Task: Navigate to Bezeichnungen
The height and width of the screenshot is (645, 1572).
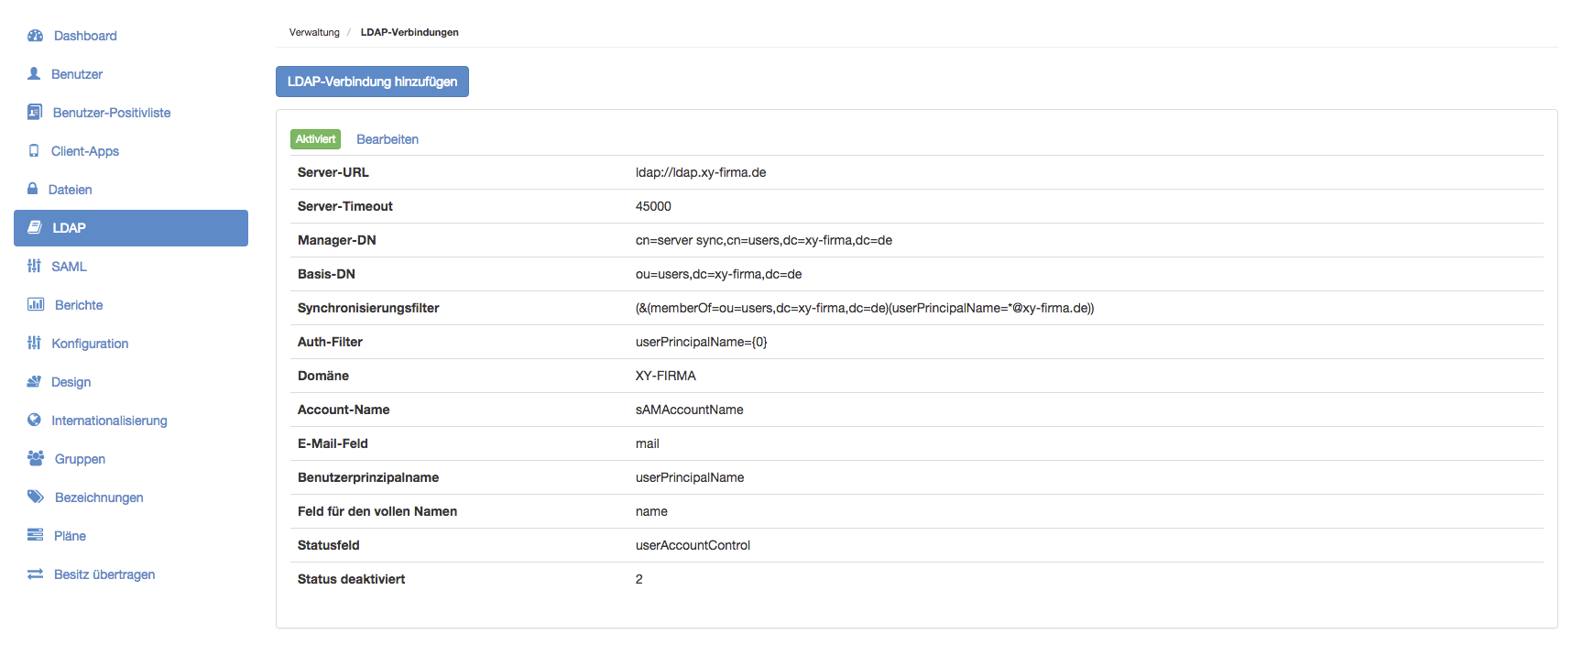Action: (x=99, y=497)
